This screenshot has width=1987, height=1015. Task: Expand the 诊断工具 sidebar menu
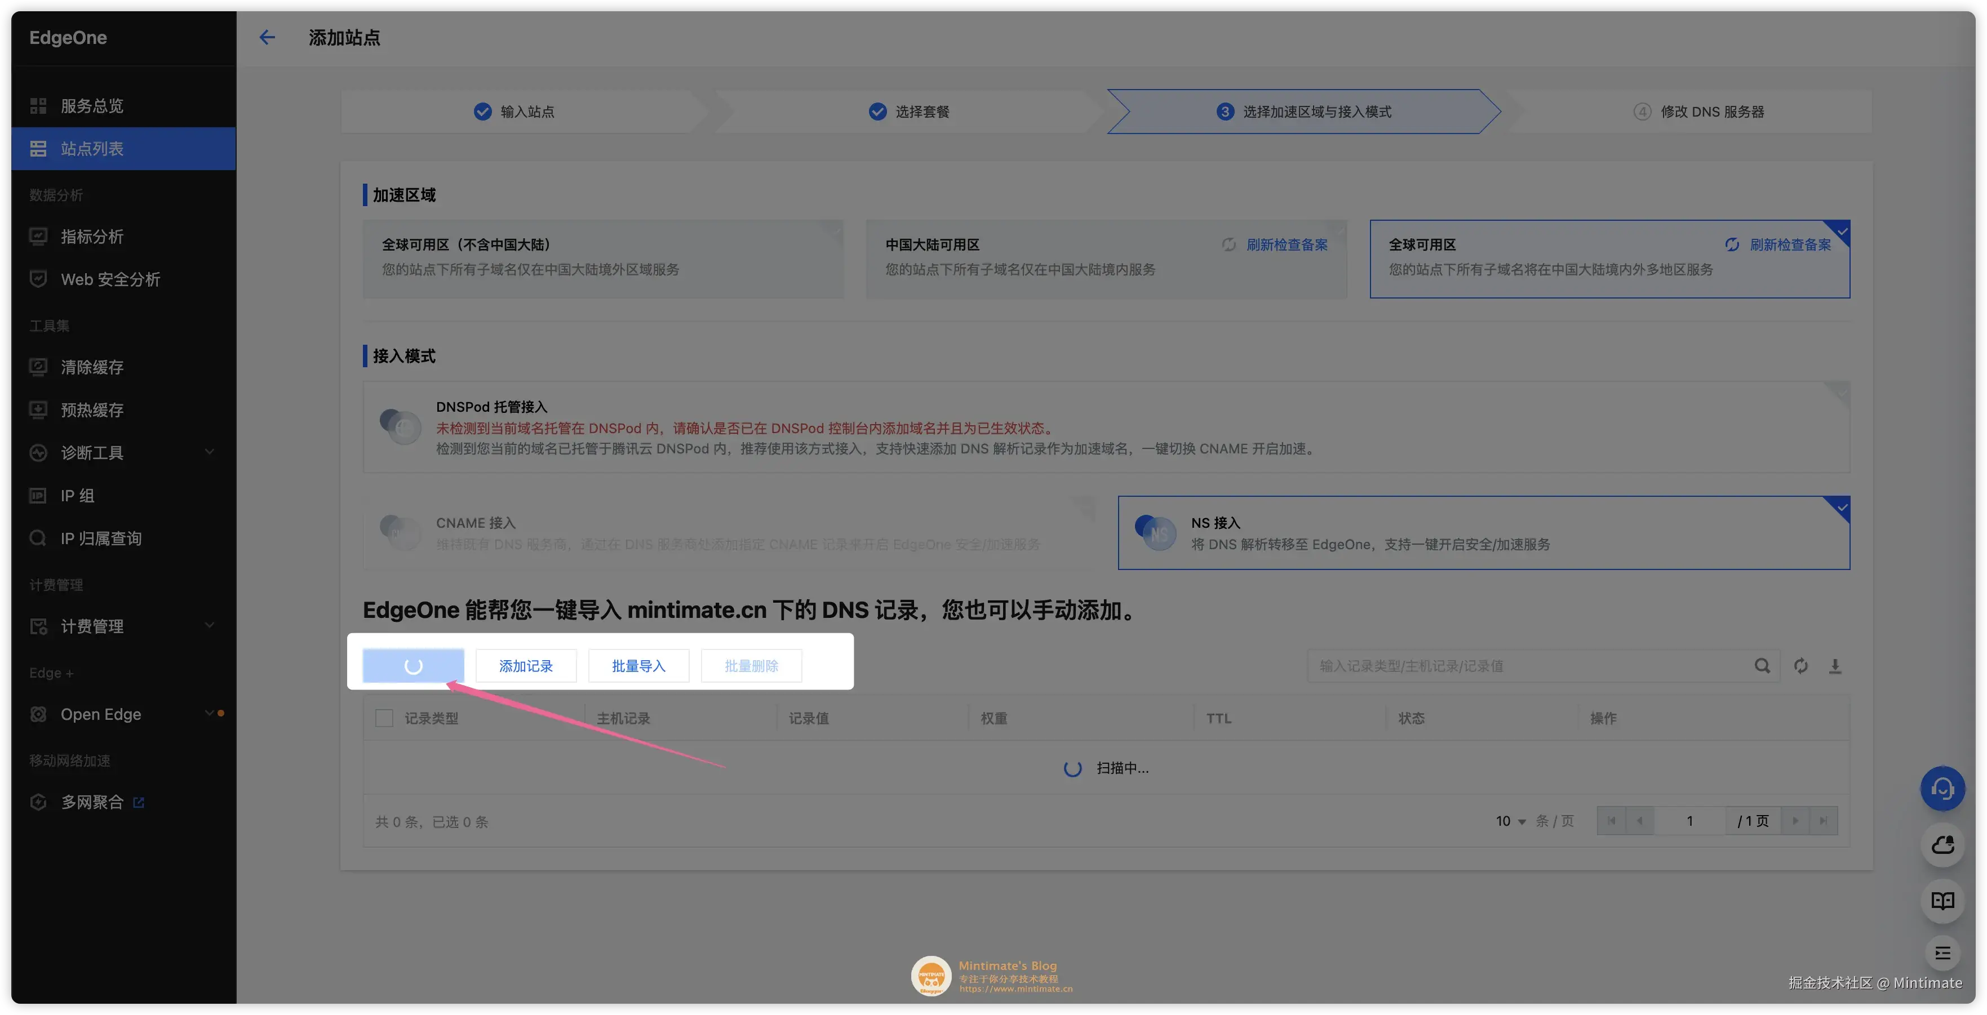92,453
